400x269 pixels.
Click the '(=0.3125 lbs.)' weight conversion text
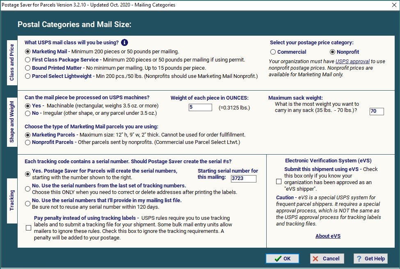[x=234, y=108]
